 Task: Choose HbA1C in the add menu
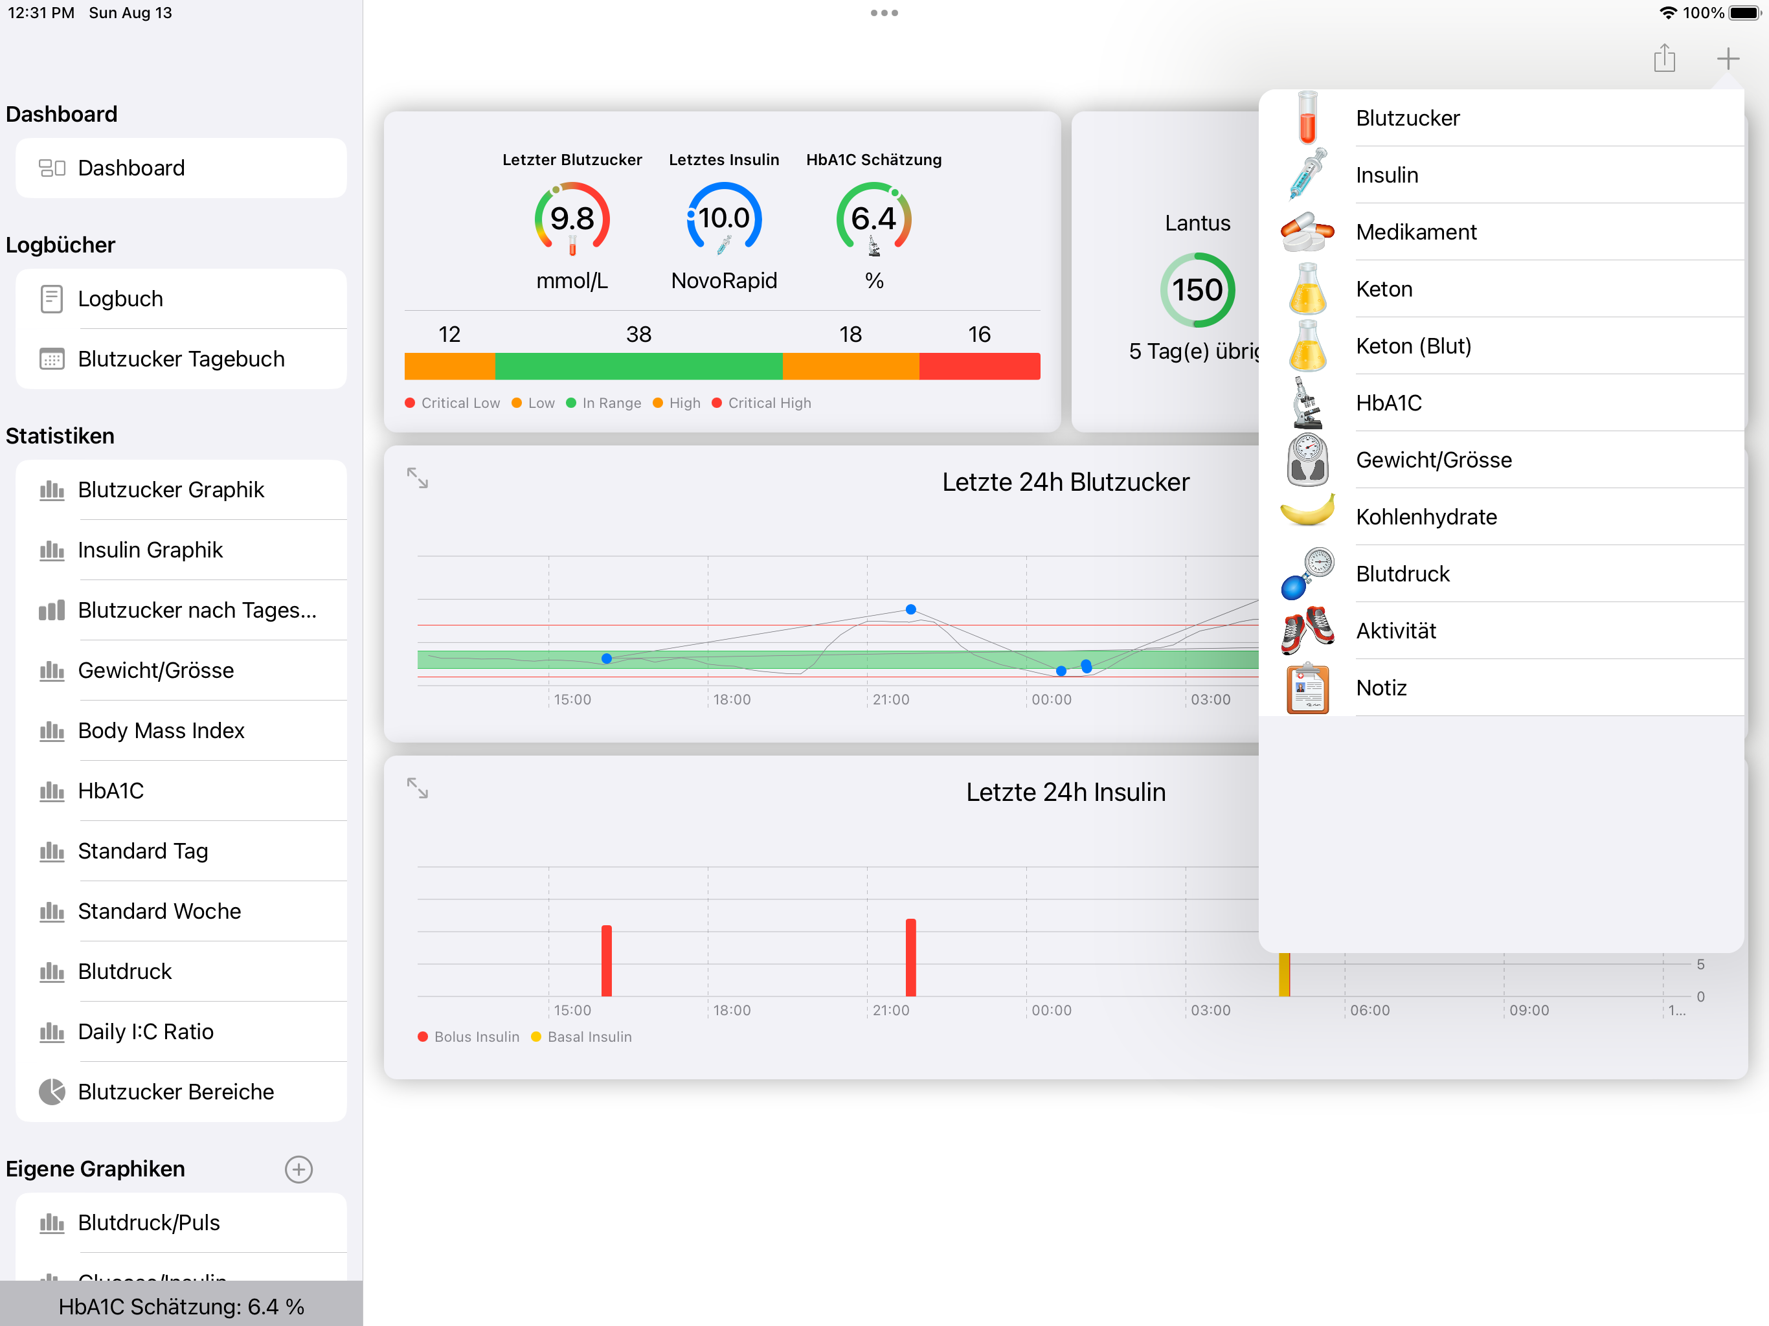click(1501, 403)
